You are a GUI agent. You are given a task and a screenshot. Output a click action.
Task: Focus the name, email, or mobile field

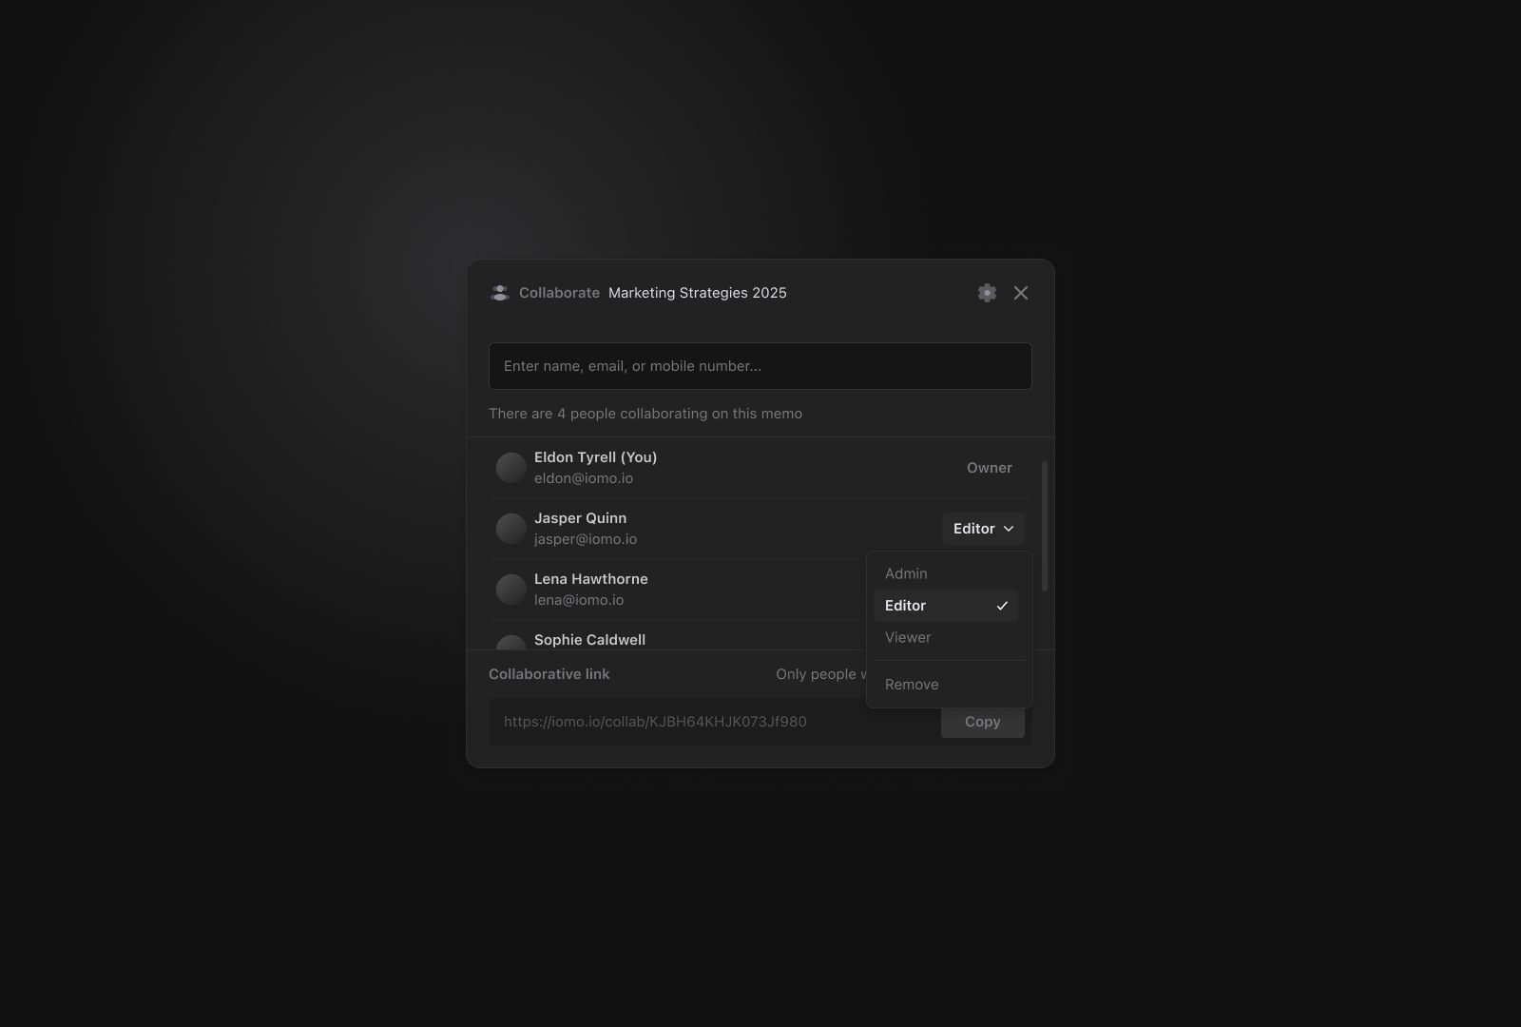pos(760,366)
